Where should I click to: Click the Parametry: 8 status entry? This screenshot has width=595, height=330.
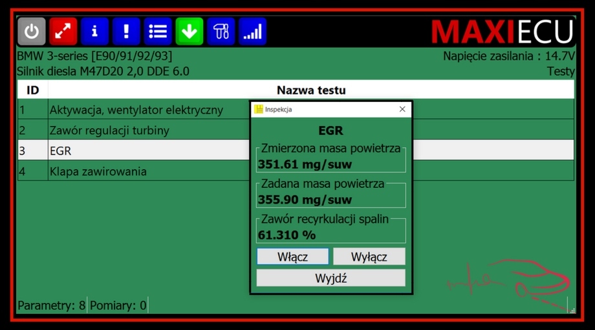pyautogui.click(x=52, y=305)
